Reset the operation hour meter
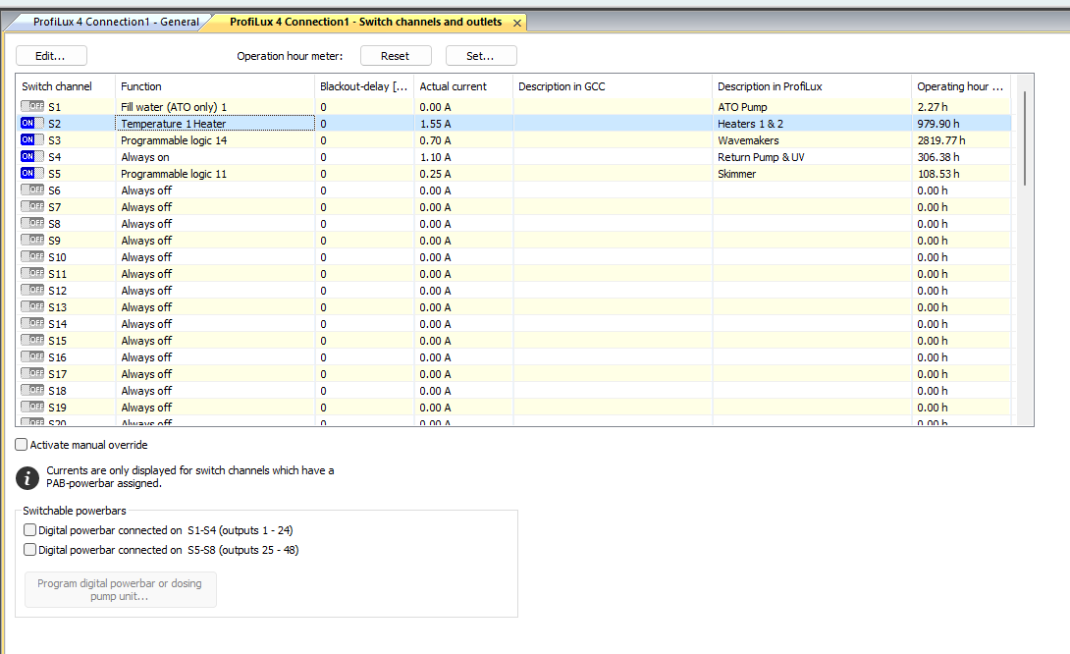 coord(395,56)
